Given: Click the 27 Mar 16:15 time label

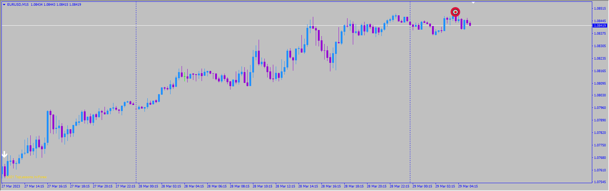Looking at the screenshot, I should (57, 186).
